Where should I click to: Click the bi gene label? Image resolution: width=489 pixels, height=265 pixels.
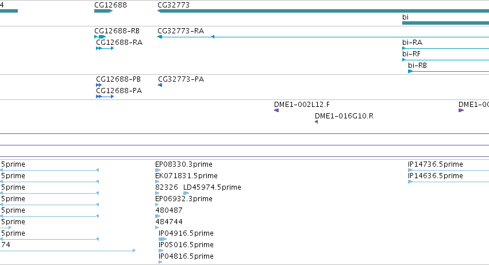coord(405,17)
